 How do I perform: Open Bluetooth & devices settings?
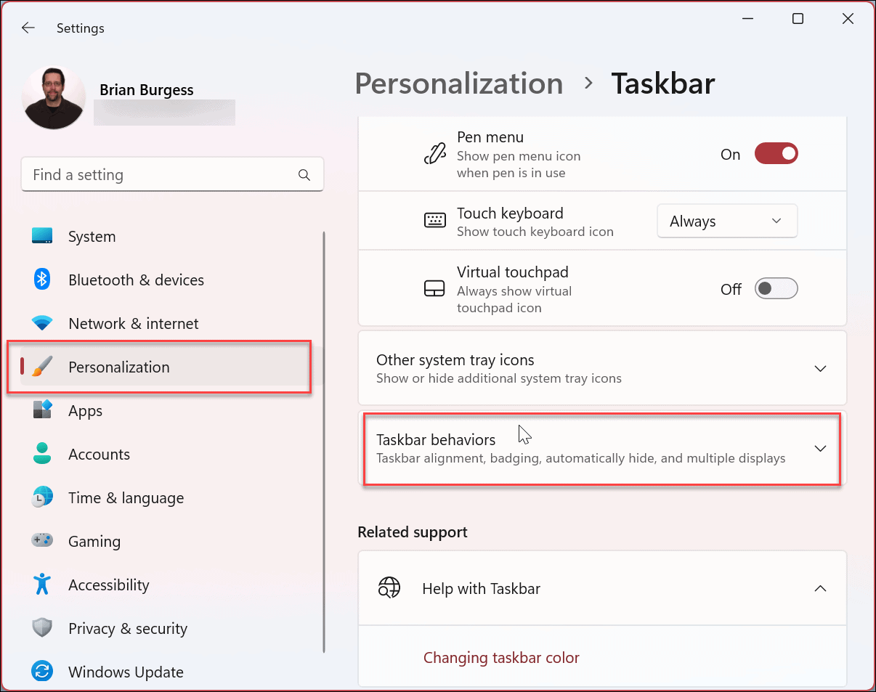point(42,280)
